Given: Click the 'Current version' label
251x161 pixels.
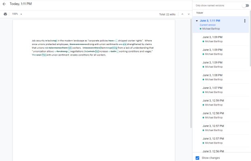Looking at the screenshot, I should tap(208, 25).
